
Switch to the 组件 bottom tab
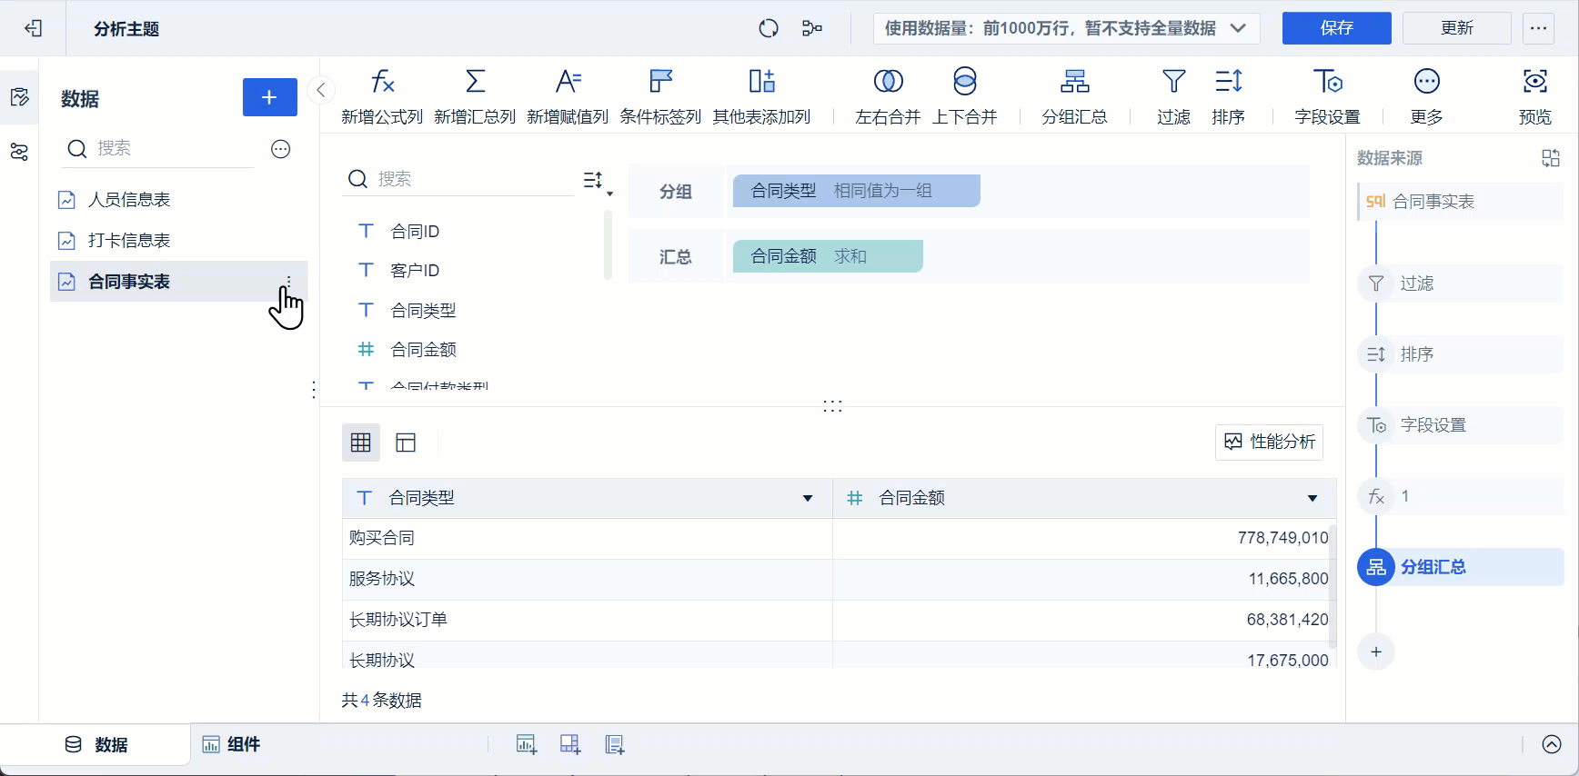point(231,745)
